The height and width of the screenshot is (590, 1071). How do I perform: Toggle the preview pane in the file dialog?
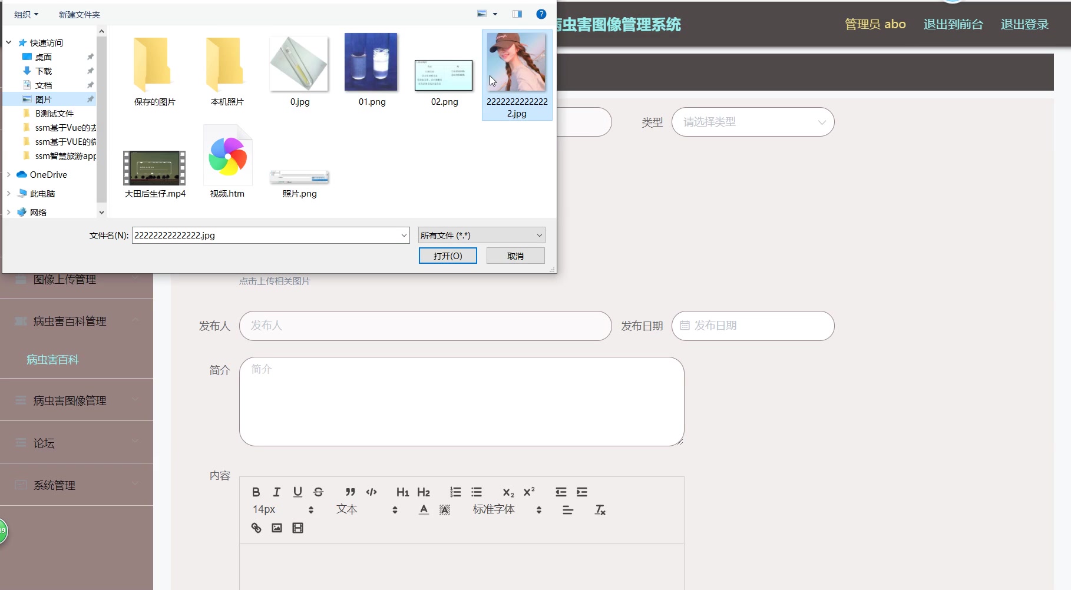[x=517, y=14]
